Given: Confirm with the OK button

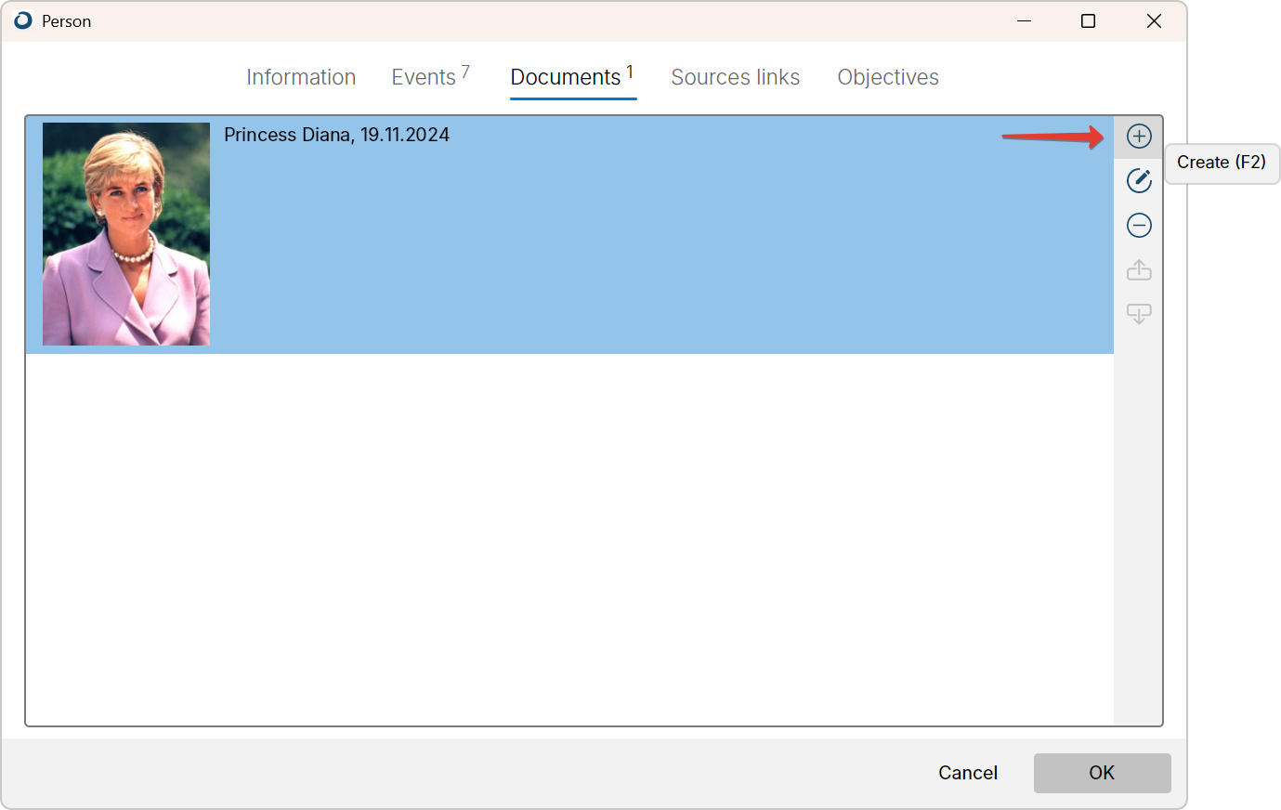Looking at the screenshot, I should [1102, 773].
